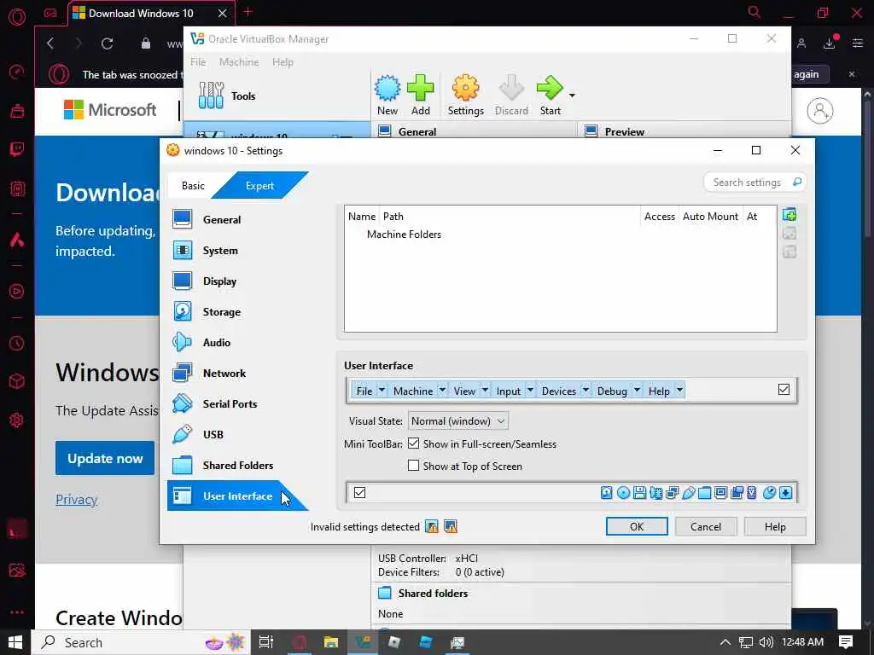The width and height of the screenshot is (874, 655).
Task: Enable Show at Top of Screen
Action: (x=414, y=466)
